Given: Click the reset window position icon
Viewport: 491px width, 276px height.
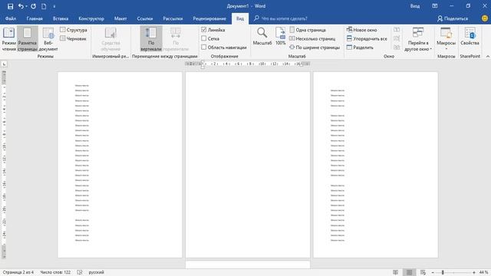Looking at the screenshot, I should click(397, 48).
